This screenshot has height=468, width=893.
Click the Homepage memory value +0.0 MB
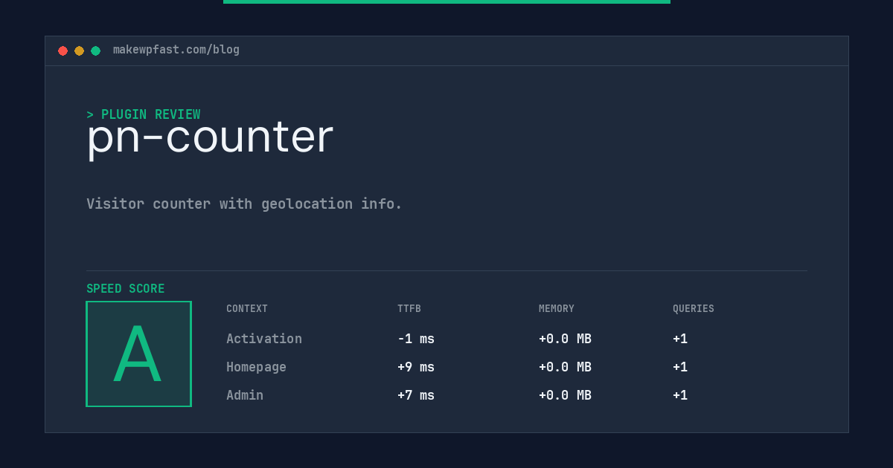click(x=565, y=367)
